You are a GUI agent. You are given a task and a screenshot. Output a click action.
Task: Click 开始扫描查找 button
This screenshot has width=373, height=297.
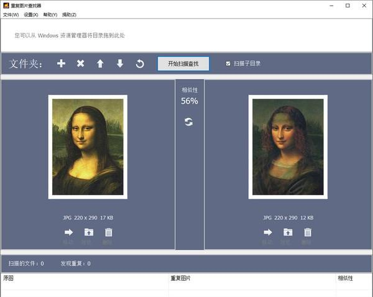click(183, 63)
